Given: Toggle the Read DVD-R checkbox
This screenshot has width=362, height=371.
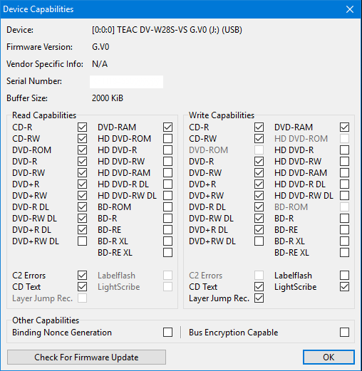Looking at the screenshot, I should coord(82,162).
